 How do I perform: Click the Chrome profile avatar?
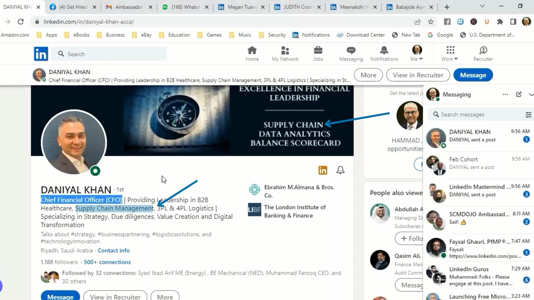tap(526, 22)
